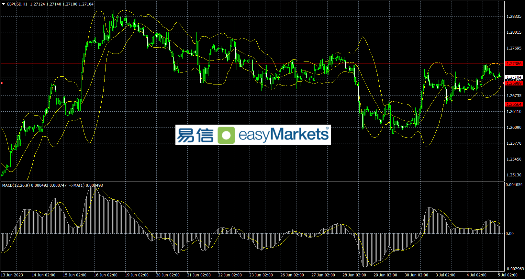Click the 27 Jun 02:00 time label

pos(323,275)
